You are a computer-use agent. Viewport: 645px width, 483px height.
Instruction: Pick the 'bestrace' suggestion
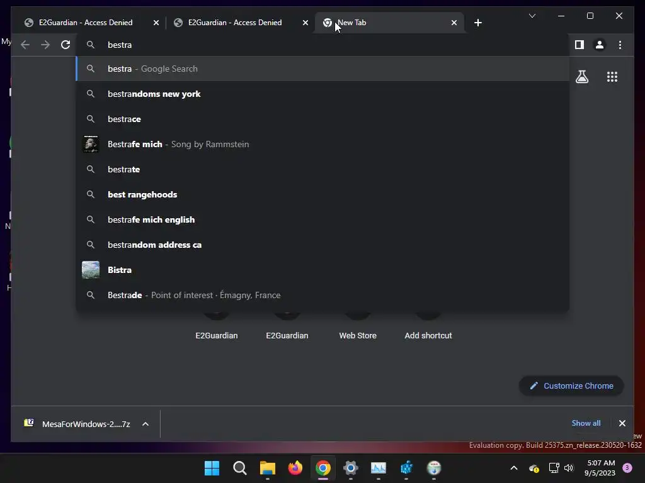[x=323, y=119]
